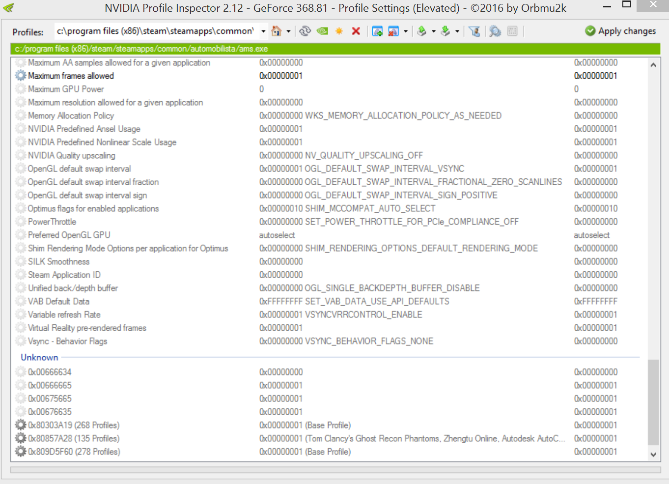669x484 pixels.
Task: Click the refresh settings icon
Action: click(x=305, y=31)
